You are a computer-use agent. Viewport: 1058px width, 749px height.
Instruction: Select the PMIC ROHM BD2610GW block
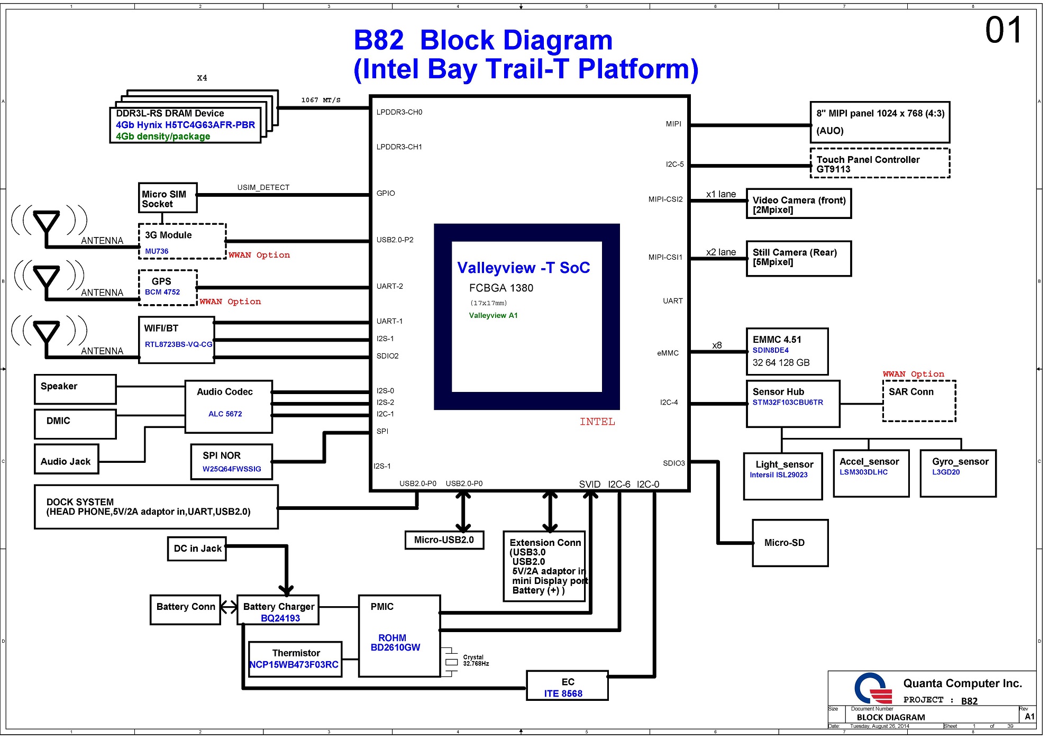399,636
